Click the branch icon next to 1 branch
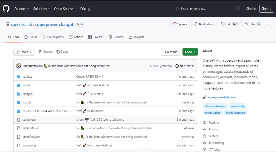276x152 pixels. click(40, 52)
